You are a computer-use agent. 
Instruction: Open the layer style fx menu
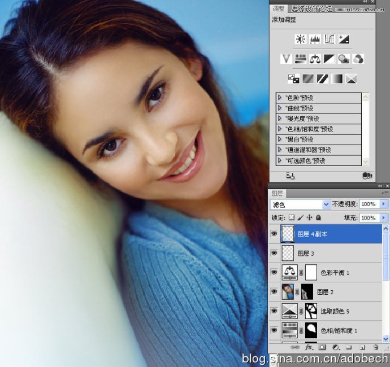click(309, 347)
